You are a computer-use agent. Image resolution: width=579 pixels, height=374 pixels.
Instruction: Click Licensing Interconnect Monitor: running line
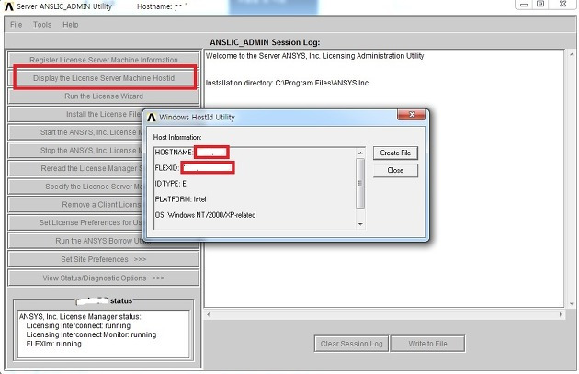tap(91, 334)
